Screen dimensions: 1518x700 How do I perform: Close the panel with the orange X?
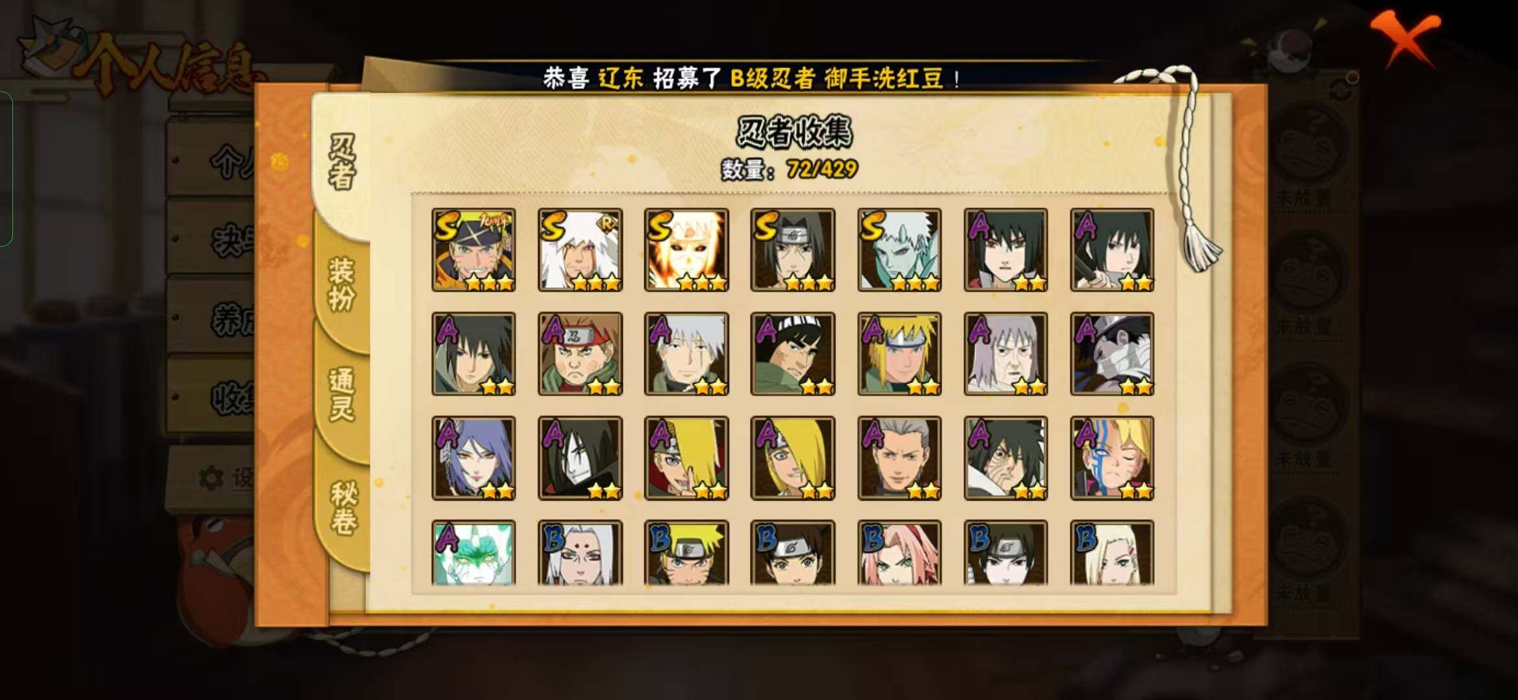pyautogui.click(x=1405, y=38)
